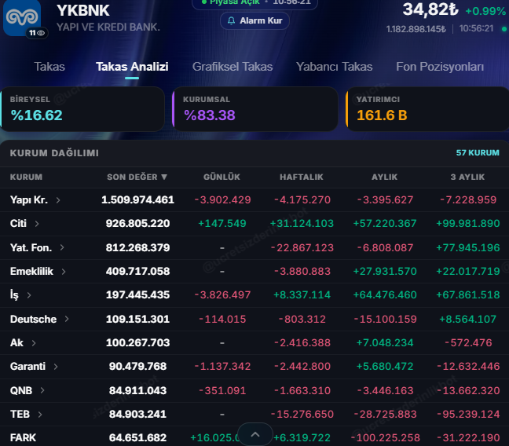Click Garanti weekly value -2.442.800
509x446 pixels.
click(x=302, y=366)
